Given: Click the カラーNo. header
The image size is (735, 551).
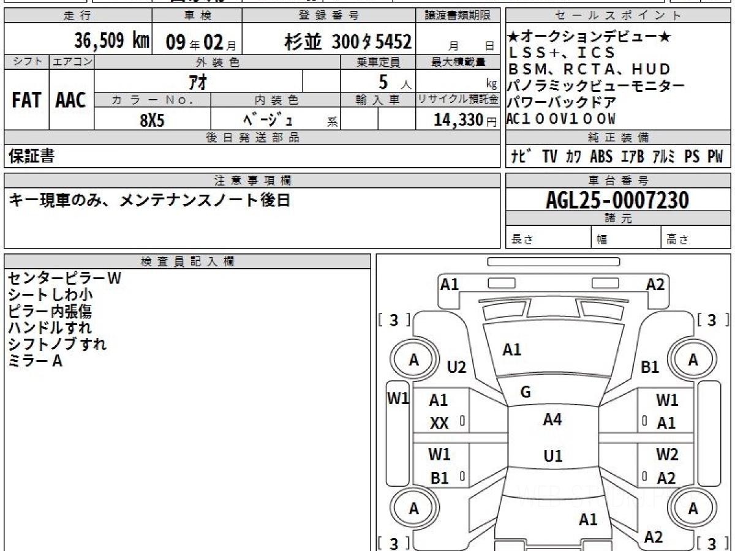Looking at the screenshot, I should point(153,100).
